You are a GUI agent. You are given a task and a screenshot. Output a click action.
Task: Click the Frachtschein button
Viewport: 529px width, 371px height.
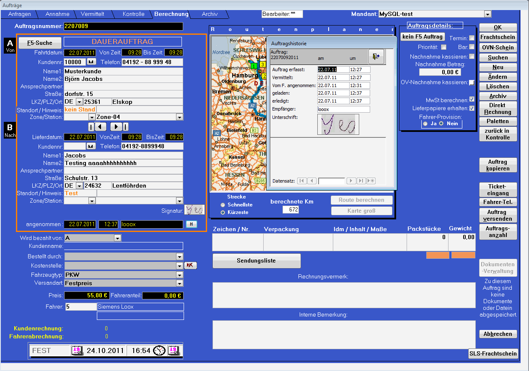(x=498, y=37)
